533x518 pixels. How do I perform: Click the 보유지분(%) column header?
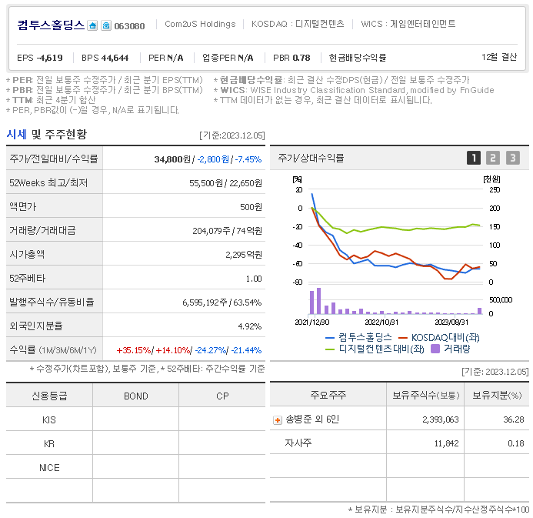coord(497,395)
